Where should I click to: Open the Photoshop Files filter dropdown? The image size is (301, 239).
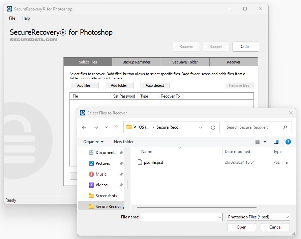[258, 217]
